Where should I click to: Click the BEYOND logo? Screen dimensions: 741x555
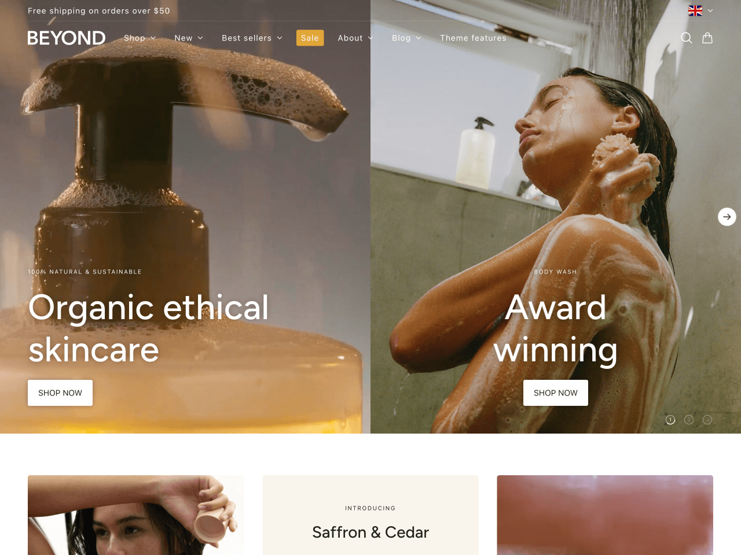click(x=67, y=38)
